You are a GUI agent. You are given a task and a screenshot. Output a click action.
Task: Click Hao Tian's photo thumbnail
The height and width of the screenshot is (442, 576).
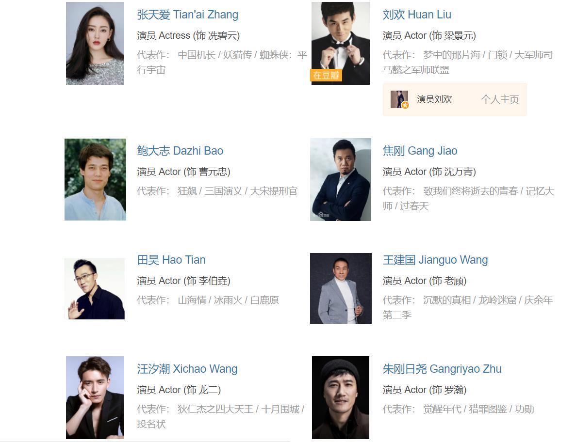pyautogui.click(x=95, y=289)
